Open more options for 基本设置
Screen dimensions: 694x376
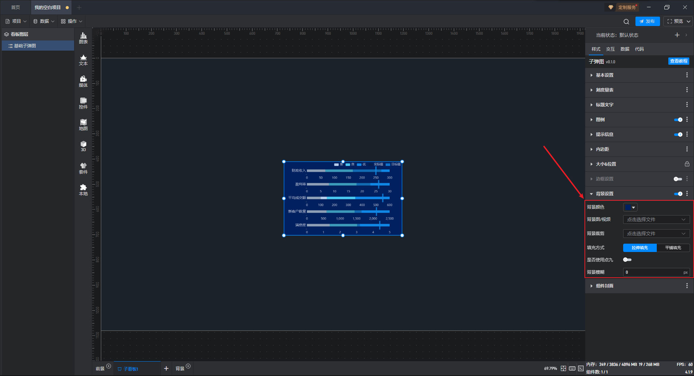[687, 75]
